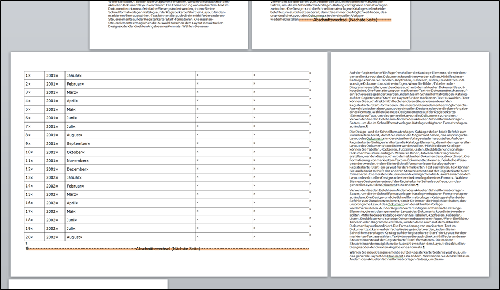The height and width of the screenshot is (290, 500).
Task: Click the "Juni" cell in row 6
Action: pos(72,118)
